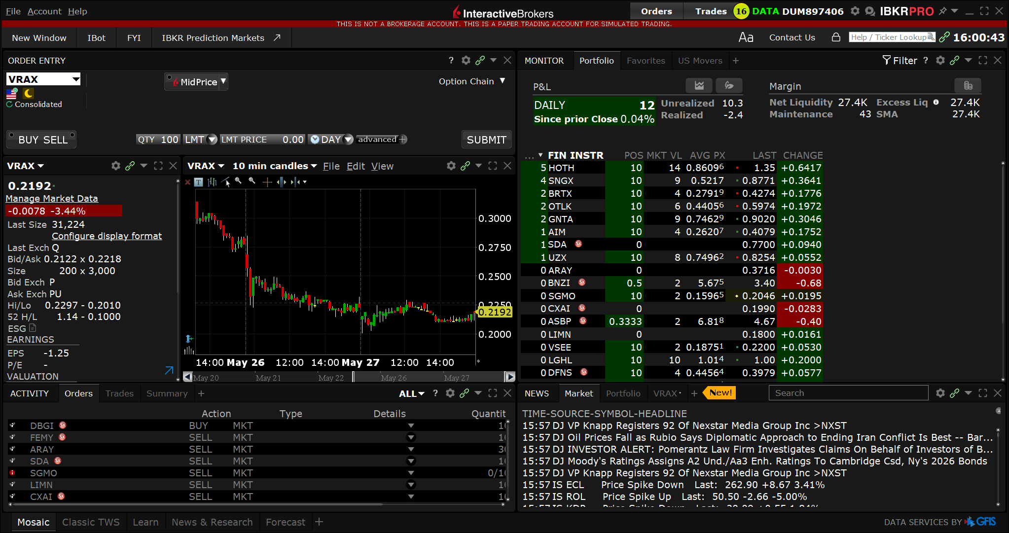Image resolution: width=1009 pixels, height=533 pixels.
Task: Click the ESG report document icon
Action: (33, 328)
